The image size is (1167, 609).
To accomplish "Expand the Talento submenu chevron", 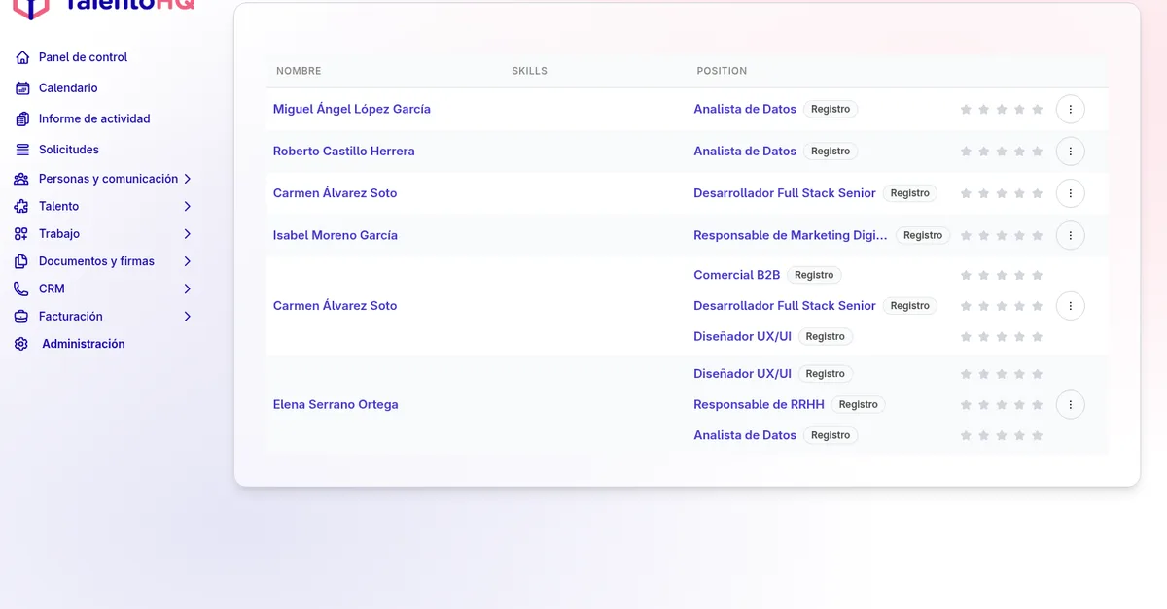I will click(188, 206).
